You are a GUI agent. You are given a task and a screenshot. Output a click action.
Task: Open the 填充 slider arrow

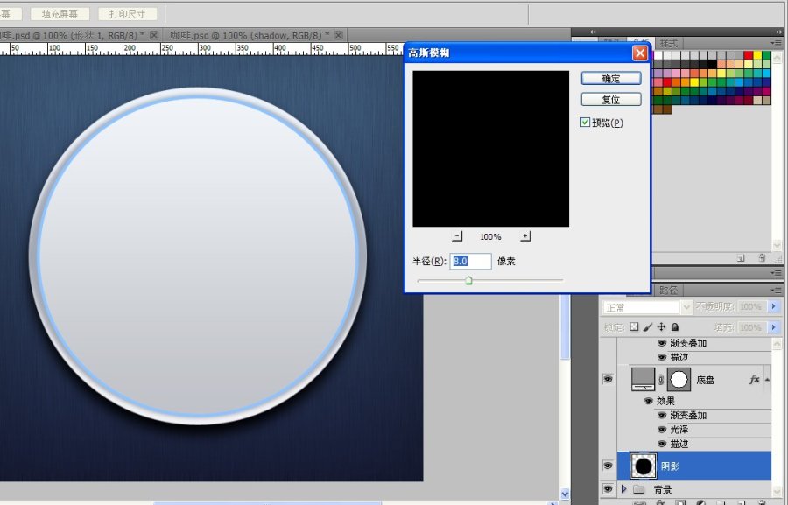pyautogui.click(x=774, y=327)
